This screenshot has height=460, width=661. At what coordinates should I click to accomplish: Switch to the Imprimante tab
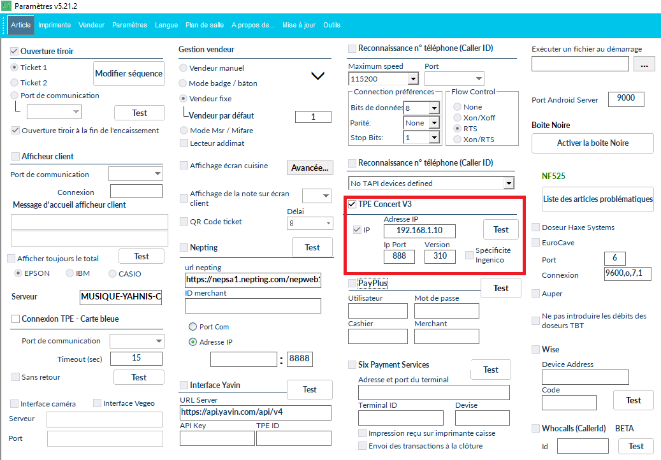[x=54, y=25]
